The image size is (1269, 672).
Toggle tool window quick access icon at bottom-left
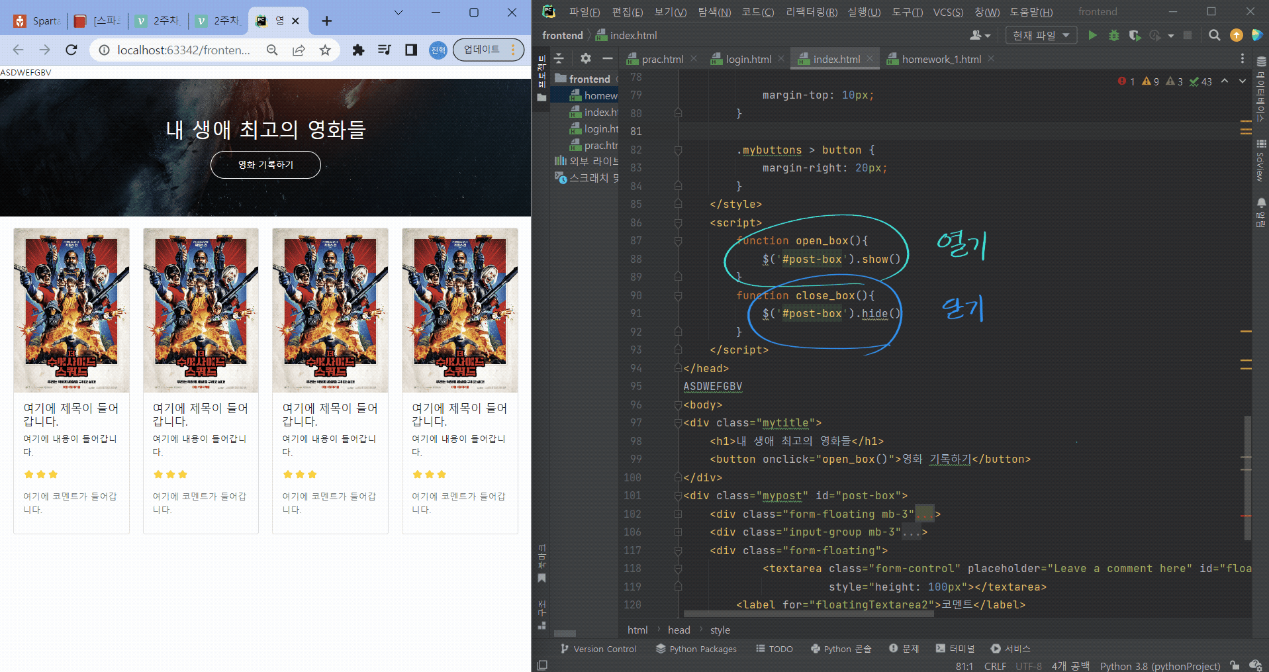pyautogui.click(x=542, y=665)
